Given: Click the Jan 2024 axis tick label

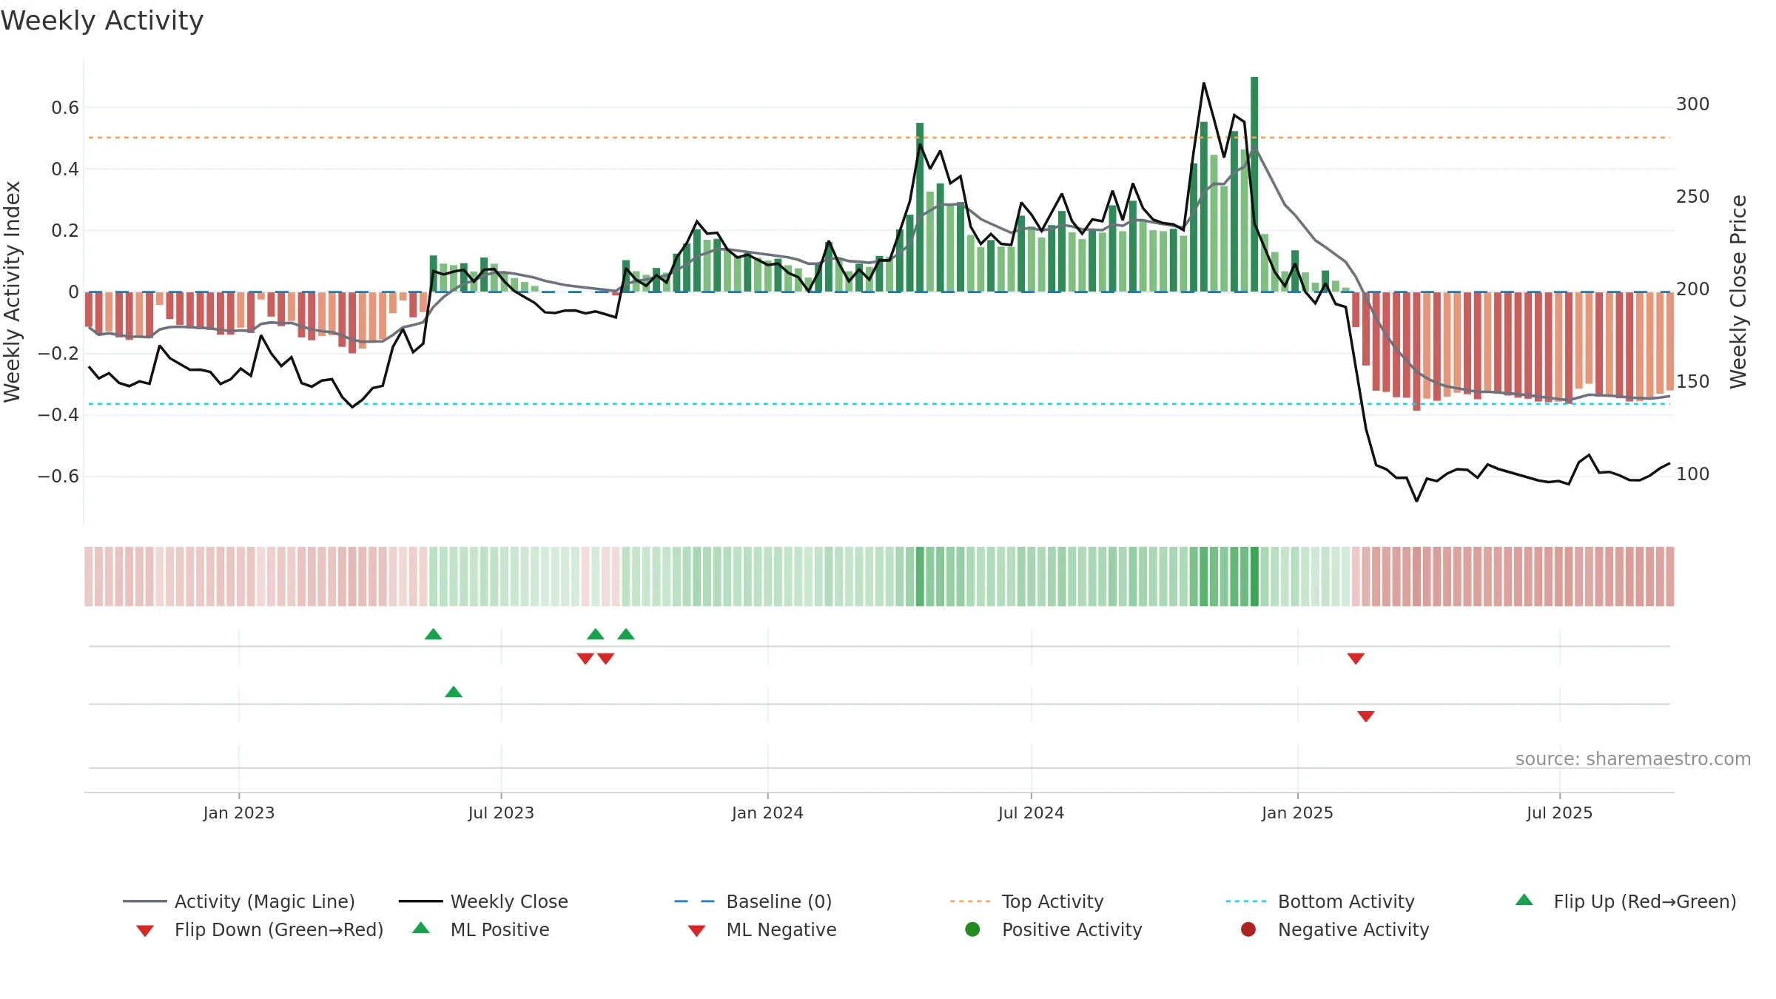Looking at the screenshot, I should pos(767,813).
